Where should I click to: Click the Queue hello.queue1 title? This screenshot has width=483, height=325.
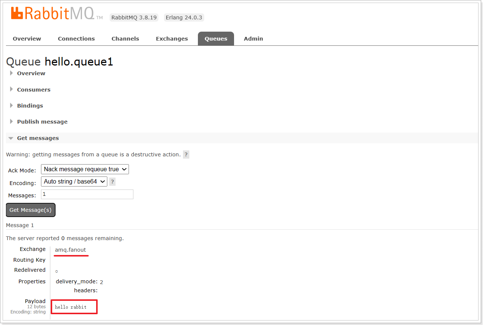60,62
